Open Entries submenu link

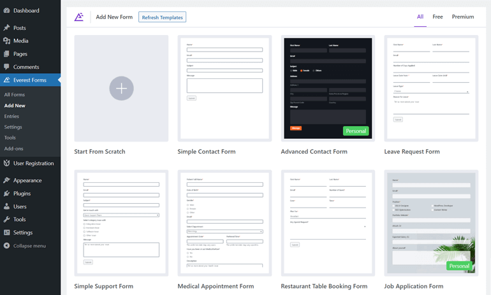11,117
